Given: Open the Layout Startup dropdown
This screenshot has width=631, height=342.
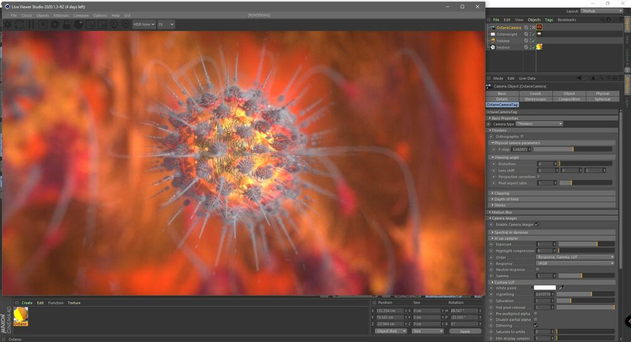Looking at the screenshot, I should pyautogui.click(x=601, y=11).
